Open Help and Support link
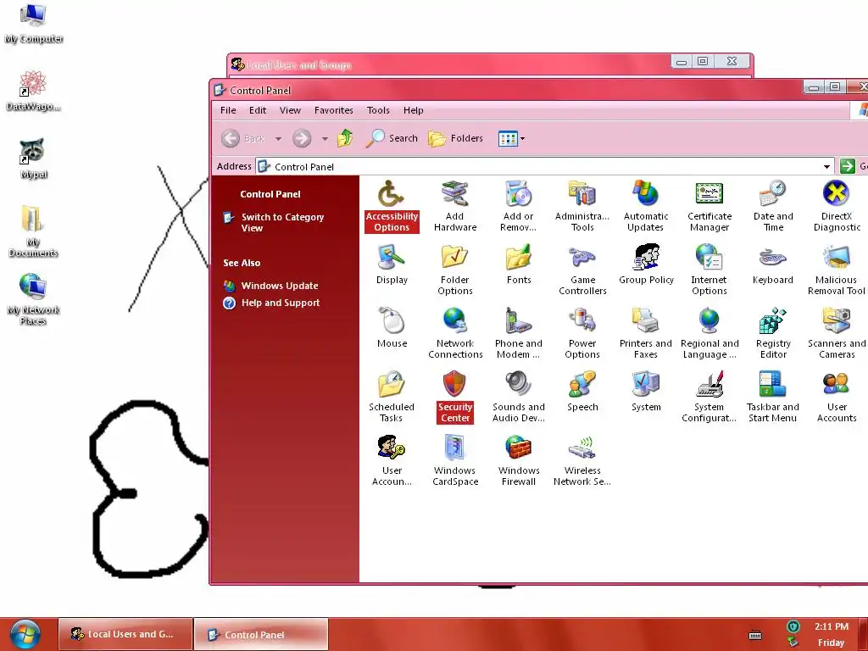The image size is (868, 651). coord(280,303)
